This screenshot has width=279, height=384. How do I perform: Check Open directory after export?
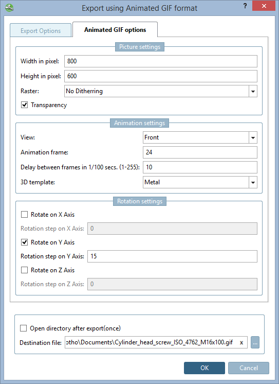click(x=23, y=328)
